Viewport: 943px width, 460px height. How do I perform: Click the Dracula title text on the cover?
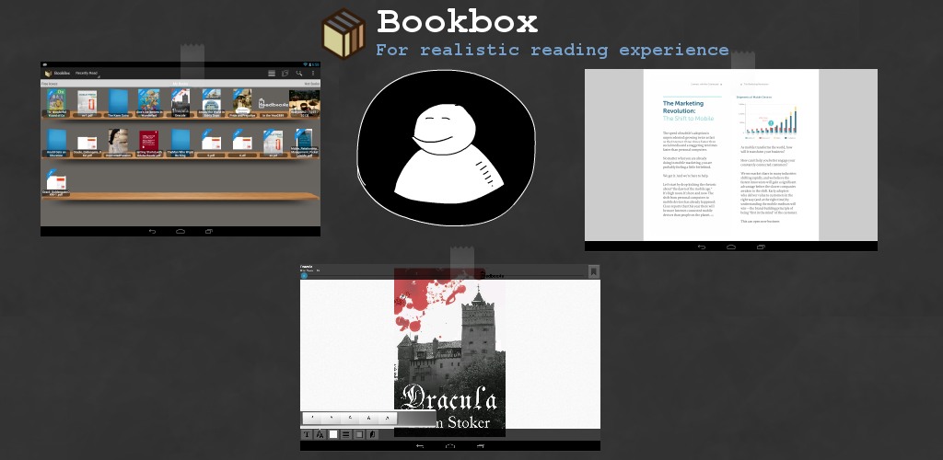point(449,397)
